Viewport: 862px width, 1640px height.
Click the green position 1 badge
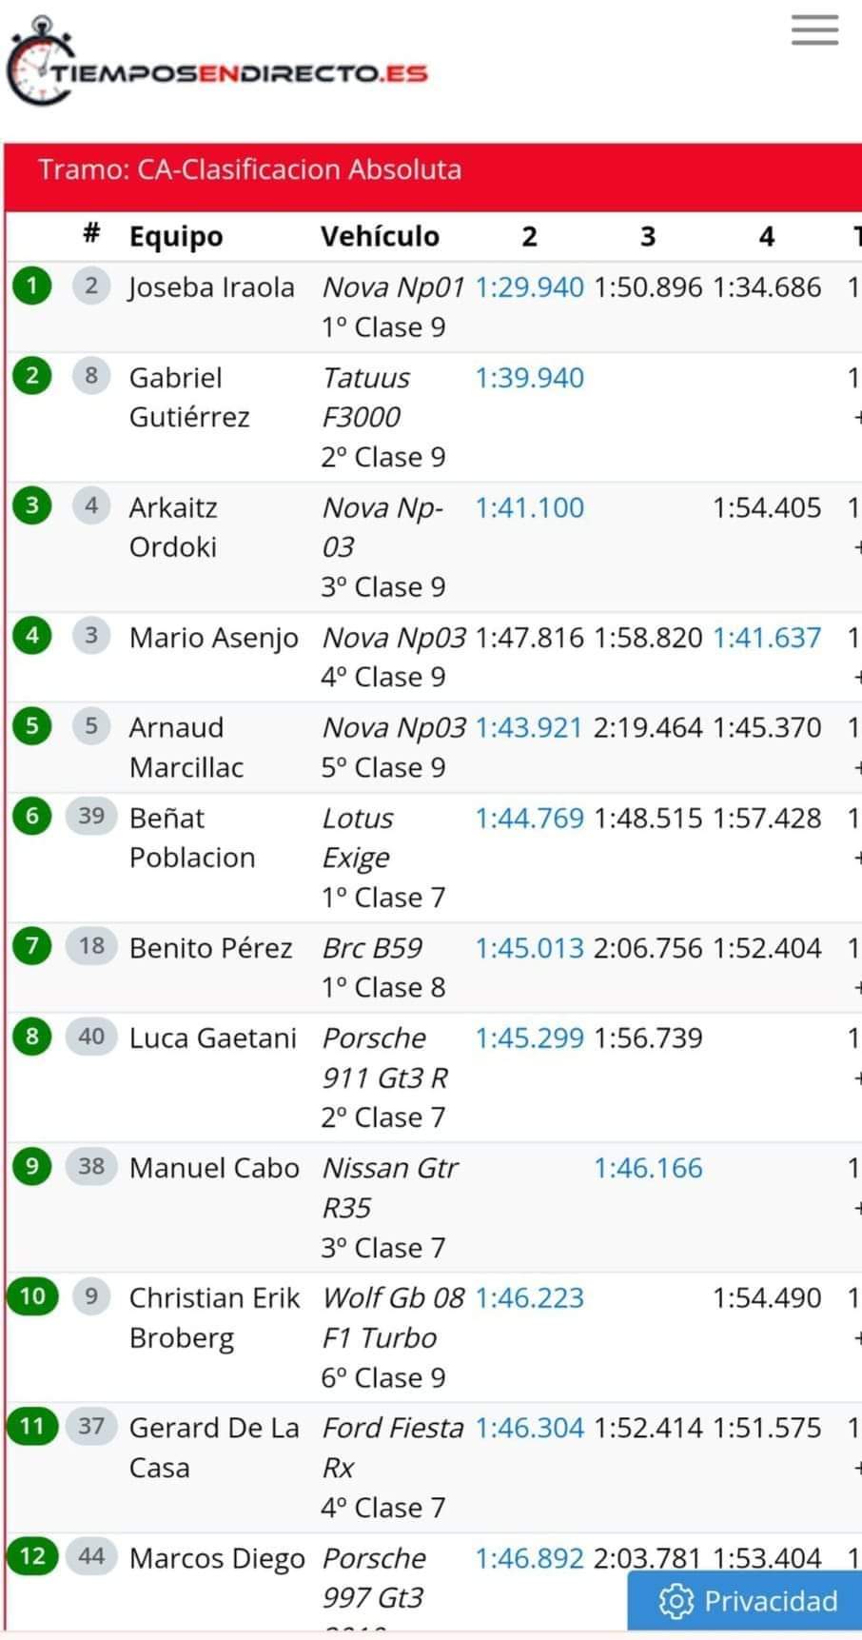point(32,286)
